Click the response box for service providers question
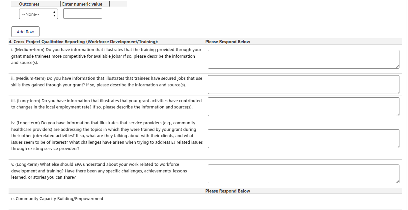Screen dimensions: 408x210 pyautogui.click(x=303, y=138)
